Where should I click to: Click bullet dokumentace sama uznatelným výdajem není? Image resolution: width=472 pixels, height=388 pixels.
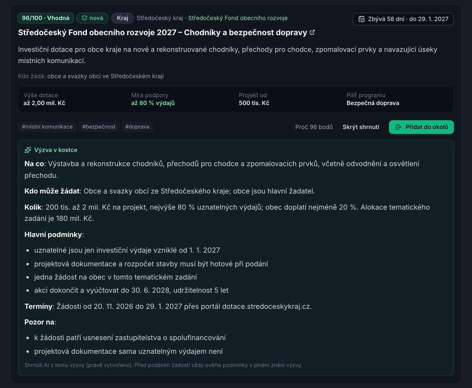128,351
